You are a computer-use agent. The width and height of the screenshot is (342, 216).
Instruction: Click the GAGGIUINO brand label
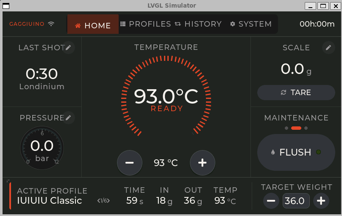(27, 24)
